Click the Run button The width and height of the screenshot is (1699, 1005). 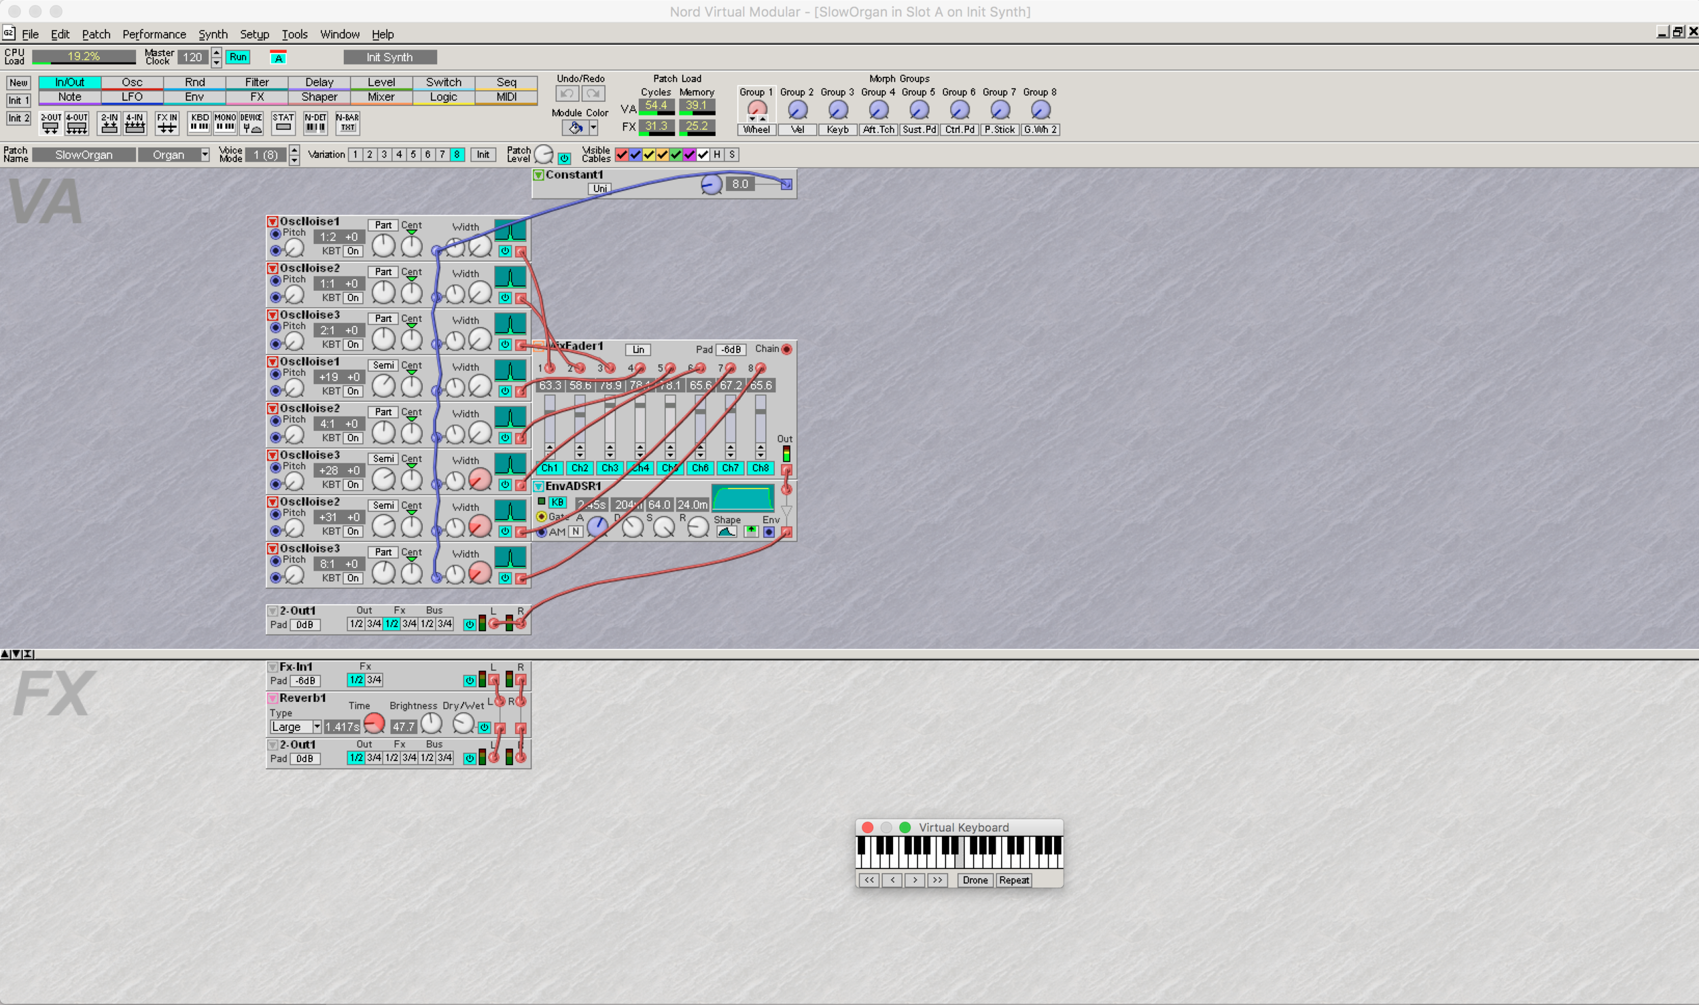238,57
